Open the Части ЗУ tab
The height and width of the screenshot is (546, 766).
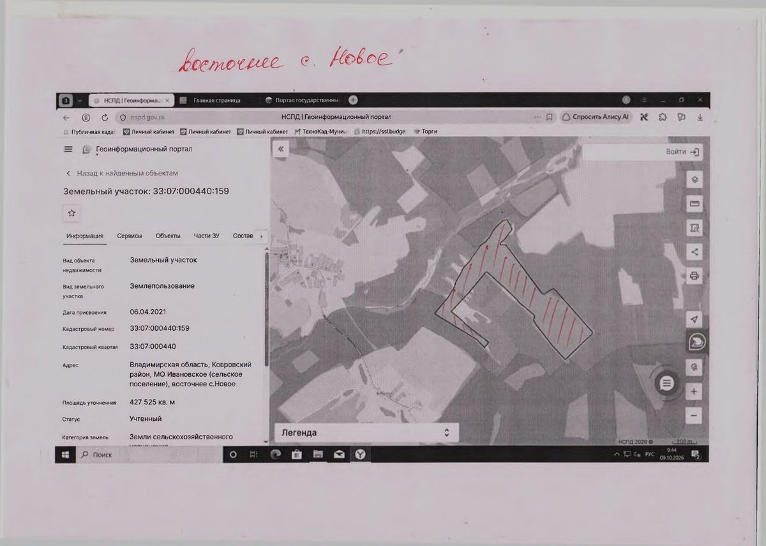[207, 236]
